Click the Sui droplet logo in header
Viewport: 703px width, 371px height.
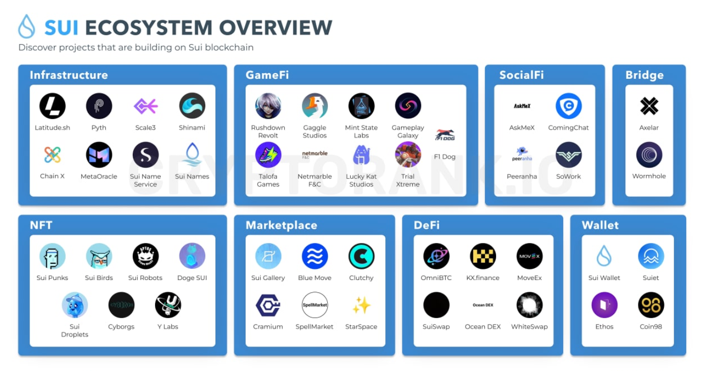[26, 26]
